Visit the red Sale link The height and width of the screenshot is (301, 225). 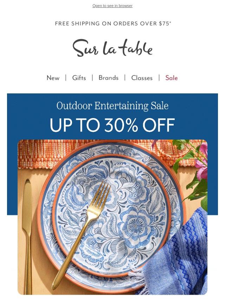coord(172,78)
